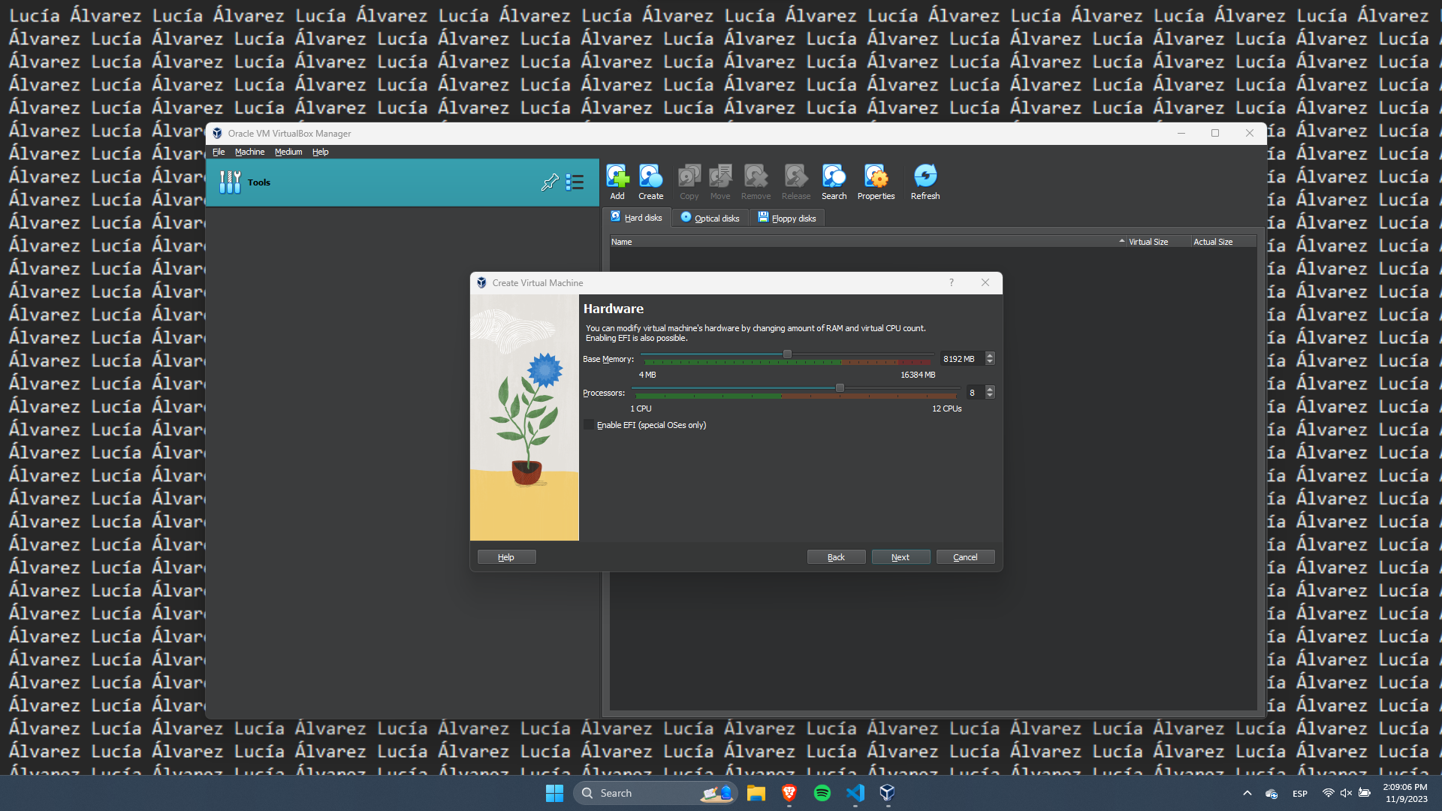Click the VirtualBox icon in the taskbar
The height and width of the screenshot is (811, 1442).
click(x=887, y=793)
